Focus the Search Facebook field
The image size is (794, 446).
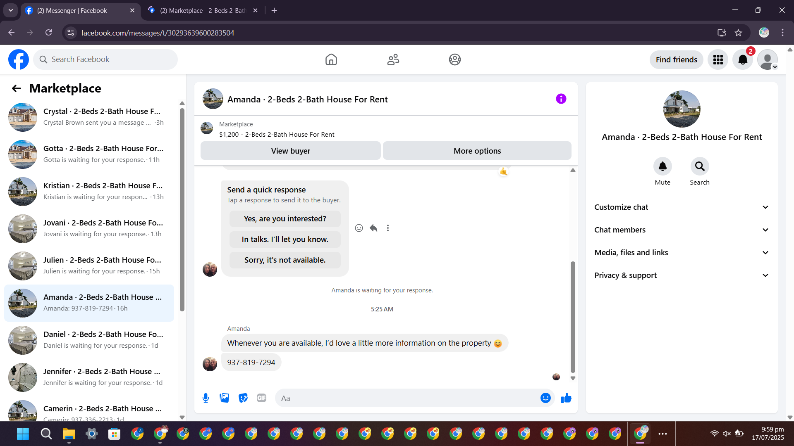pyautogui.click(x=105, y=59)
